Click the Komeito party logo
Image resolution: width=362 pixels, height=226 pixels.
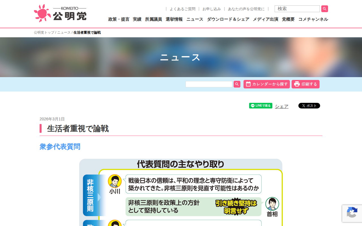coord(60,13)
